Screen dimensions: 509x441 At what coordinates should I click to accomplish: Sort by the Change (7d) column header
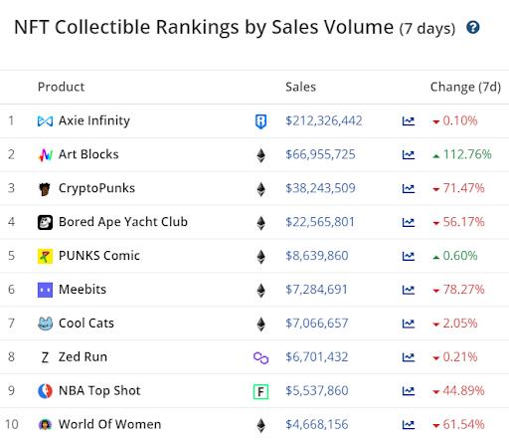pos(465,88)
